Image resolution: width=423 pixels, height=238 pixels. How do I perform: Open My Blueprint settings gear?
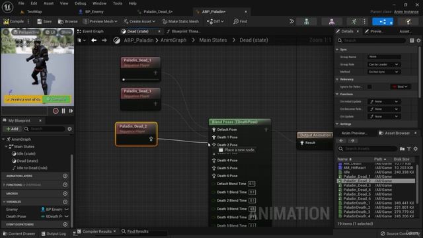pos(69,129)
